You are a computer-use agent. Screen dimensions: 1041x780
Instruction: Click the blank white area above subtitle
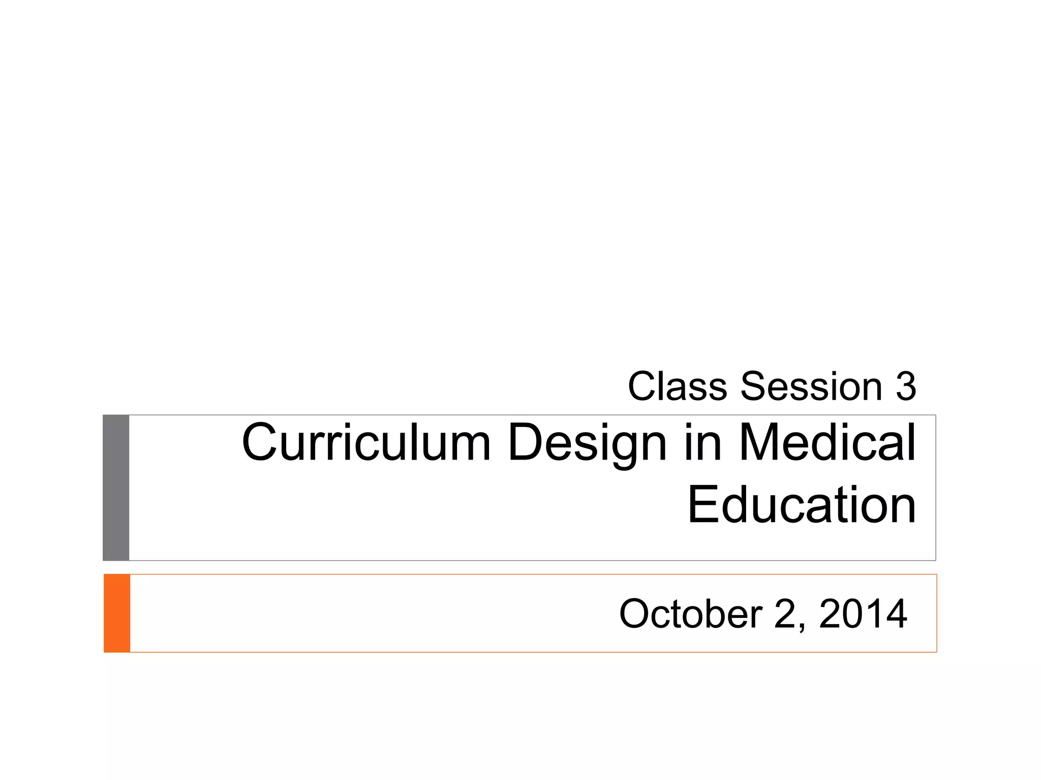tap(508, 178)
